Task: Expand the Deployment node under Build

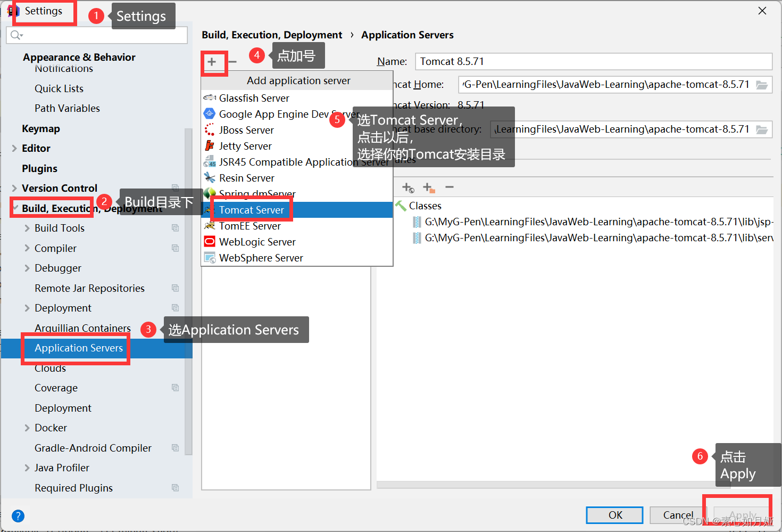Action: (27, 308)
